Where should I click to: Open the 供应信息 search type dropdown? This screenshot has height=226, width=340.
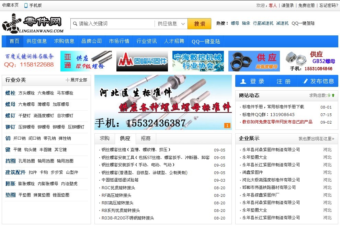point(171,24)
